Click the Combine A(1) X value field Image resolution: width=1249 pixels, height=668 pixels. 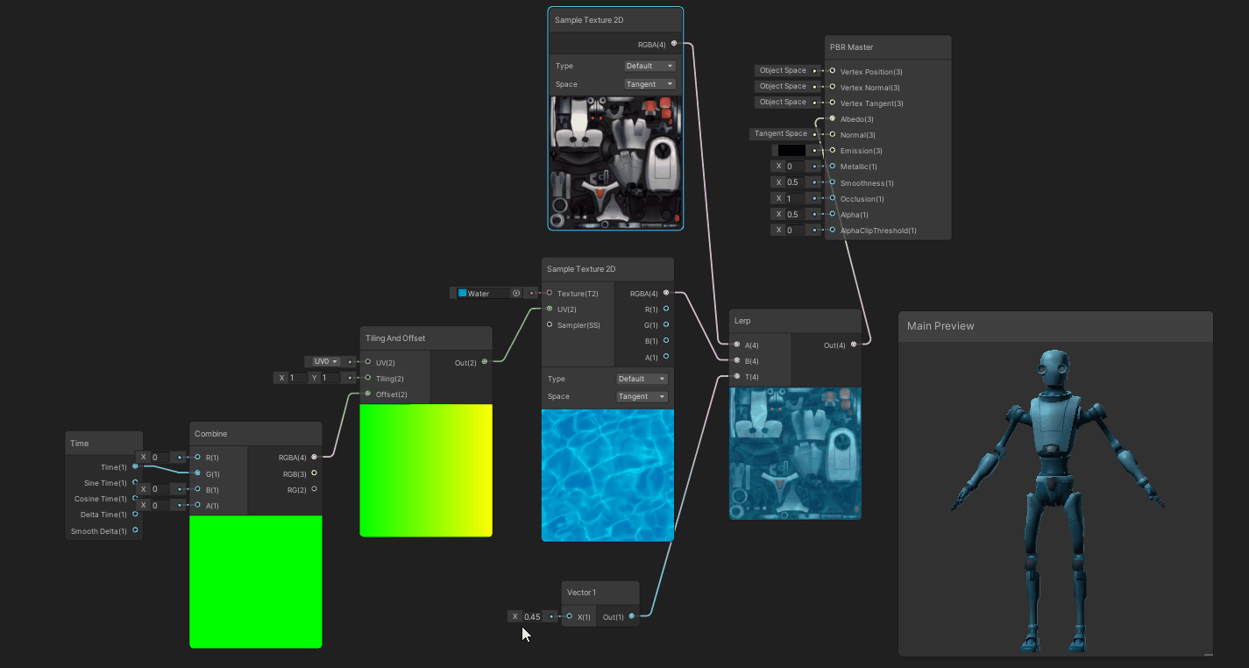coord(160,505)
